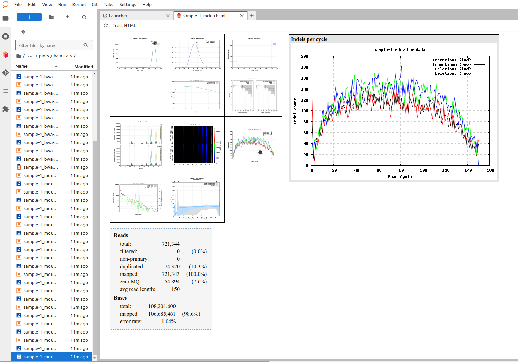
Task: Click the plus button next to tabs
Action: point(252,15)
